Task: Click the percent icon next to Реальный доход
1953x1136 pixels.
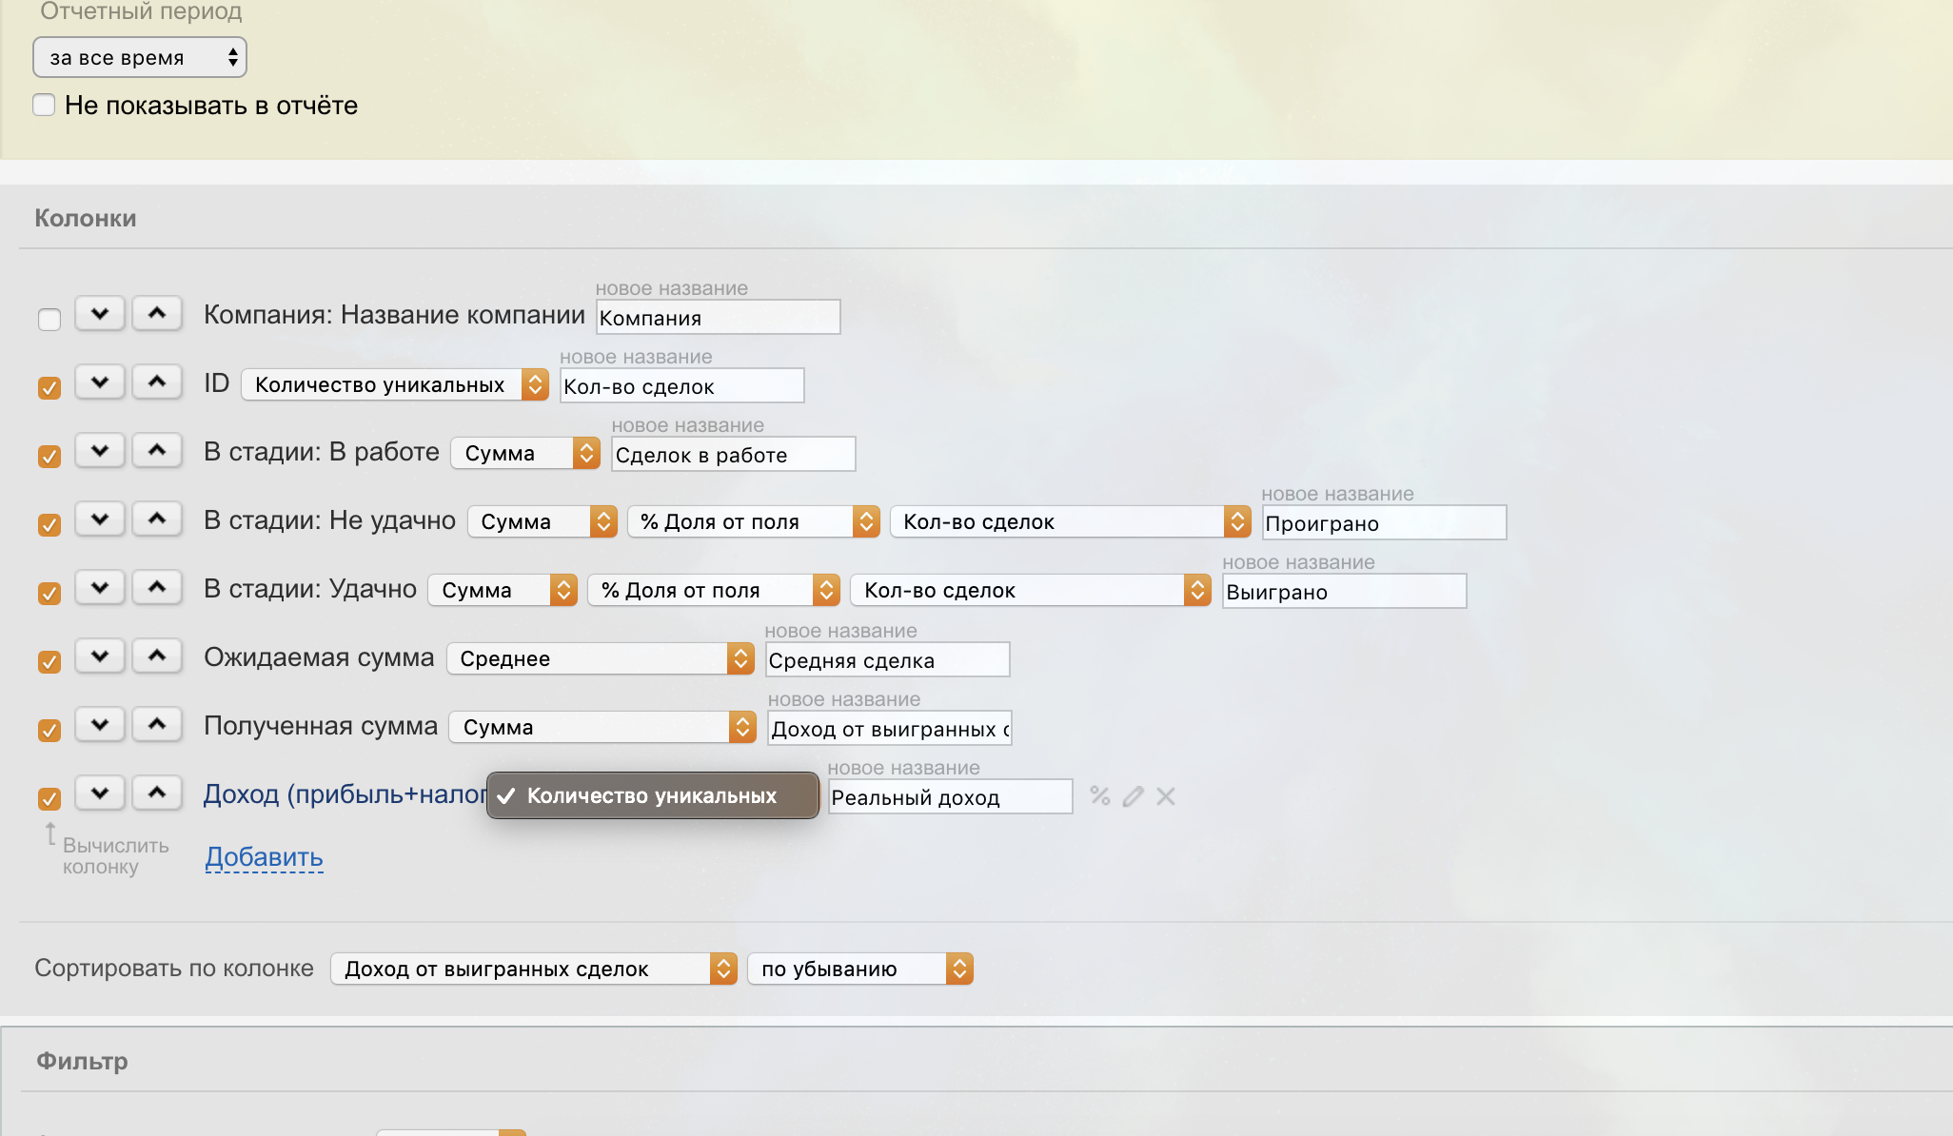Action: tap(1100, 796)
